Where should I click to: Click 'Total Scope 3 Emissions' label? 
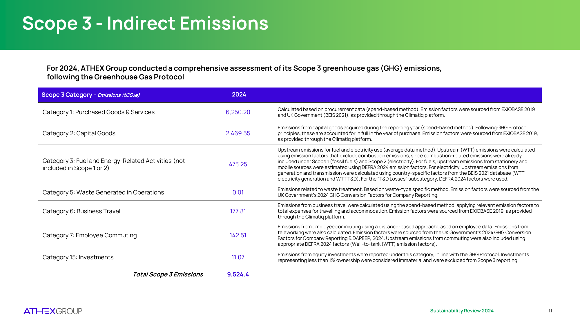(x=168, y=274)
